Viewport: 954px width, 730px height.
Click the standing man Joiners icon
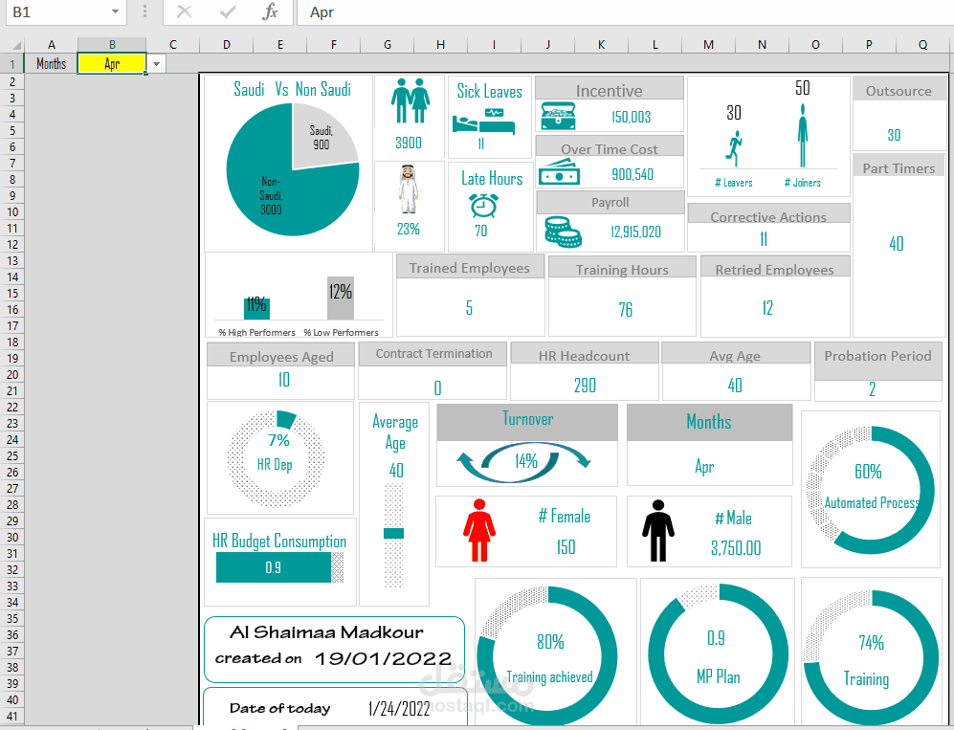click(803, 136)
